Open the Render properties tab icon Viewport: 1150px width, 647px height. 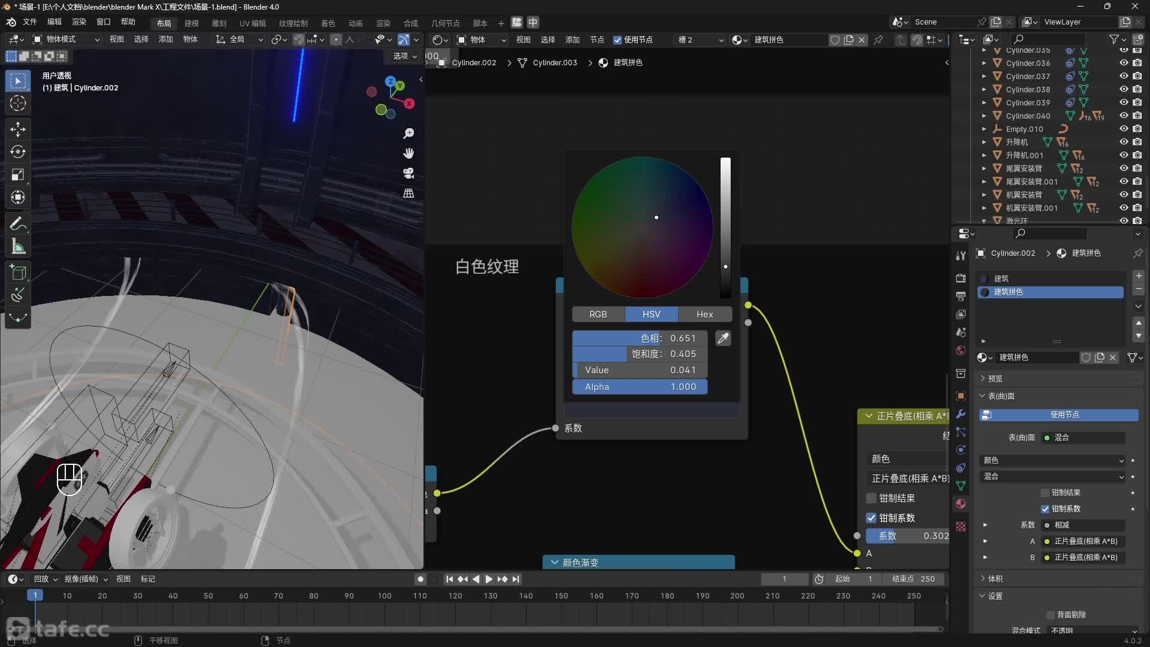(x=961, y=278)
